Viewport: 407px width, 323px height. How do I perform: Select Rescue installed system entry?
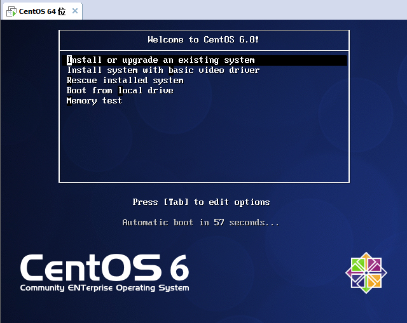coord(125,81)
